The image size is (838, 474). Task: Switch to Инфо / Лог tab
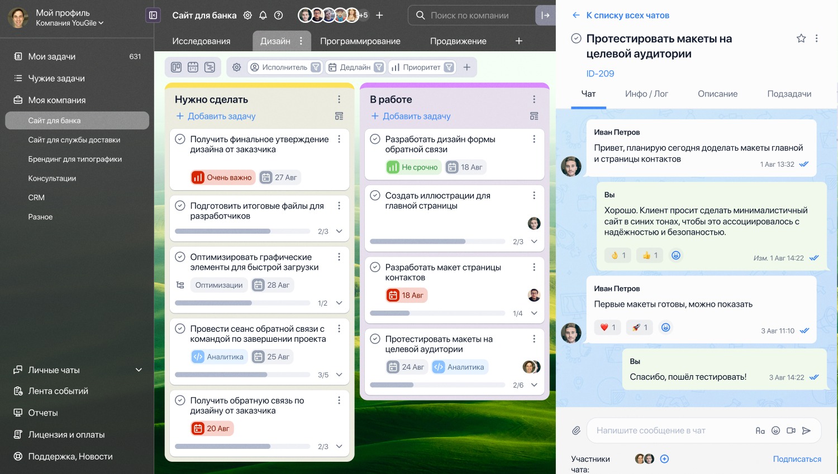pyautogui.click(x=646, y=94)
